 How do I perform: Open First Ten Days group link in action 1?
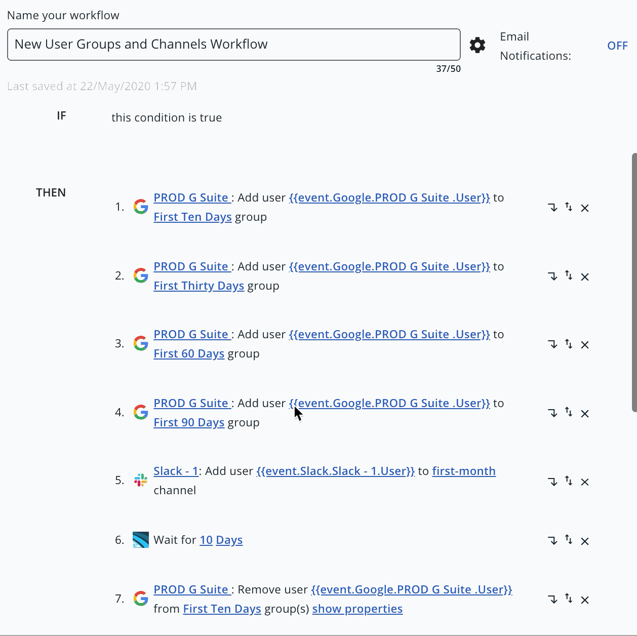[x=193, y=217]
